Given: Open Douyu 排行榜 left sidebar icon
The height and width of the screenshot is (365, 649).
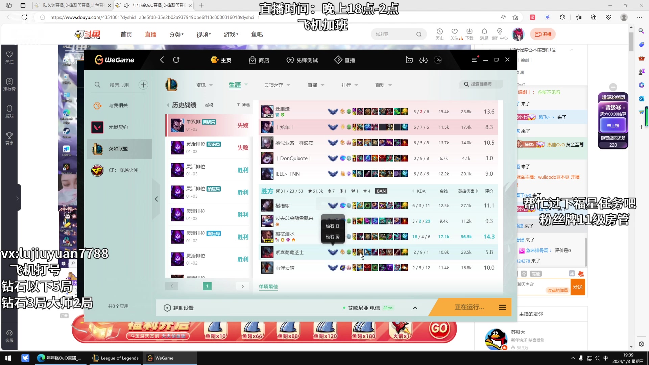Looking at the screenshot, I should (x=9, y=84).
